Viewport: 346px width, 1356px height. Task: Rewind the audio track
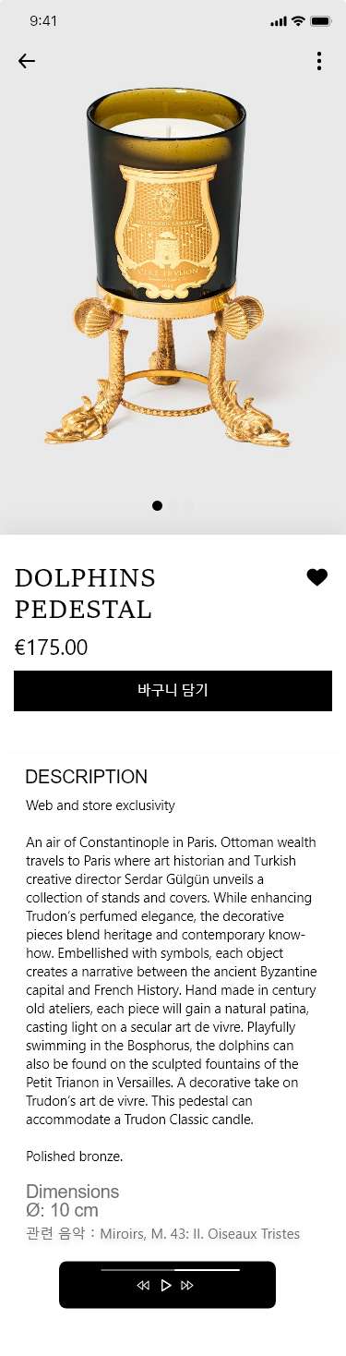(143, 1285)
